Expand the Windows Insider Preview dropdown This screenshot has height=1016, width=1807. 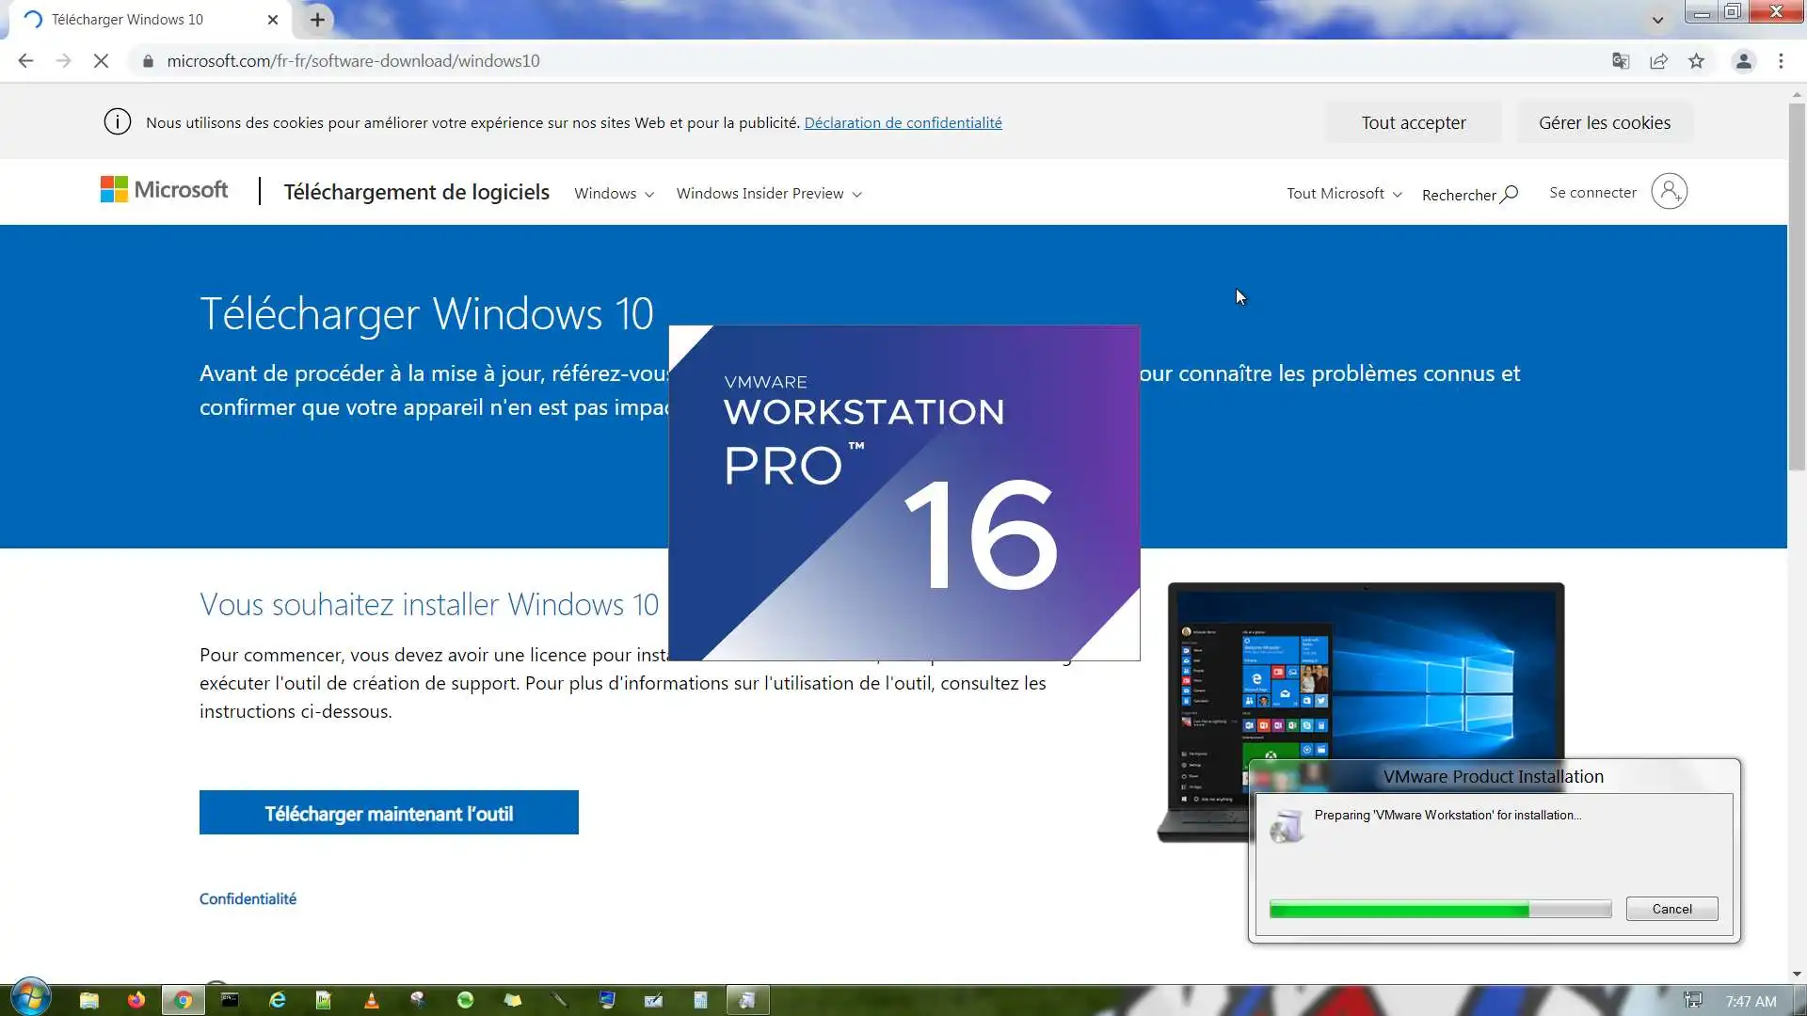pos(768,194)
